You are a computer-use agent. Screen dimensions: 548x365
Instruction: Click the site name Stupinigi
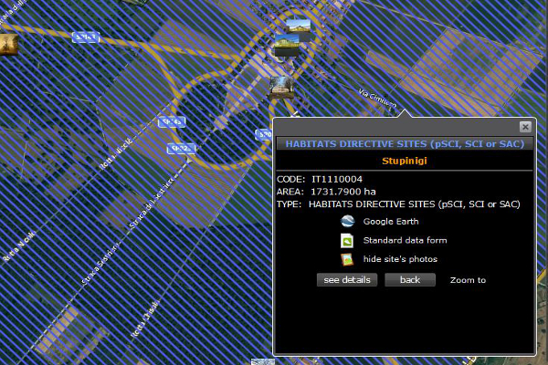(405, 161)
